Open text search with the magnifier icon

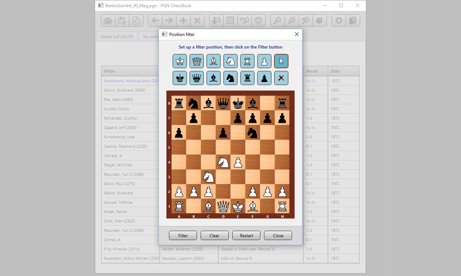277,20
